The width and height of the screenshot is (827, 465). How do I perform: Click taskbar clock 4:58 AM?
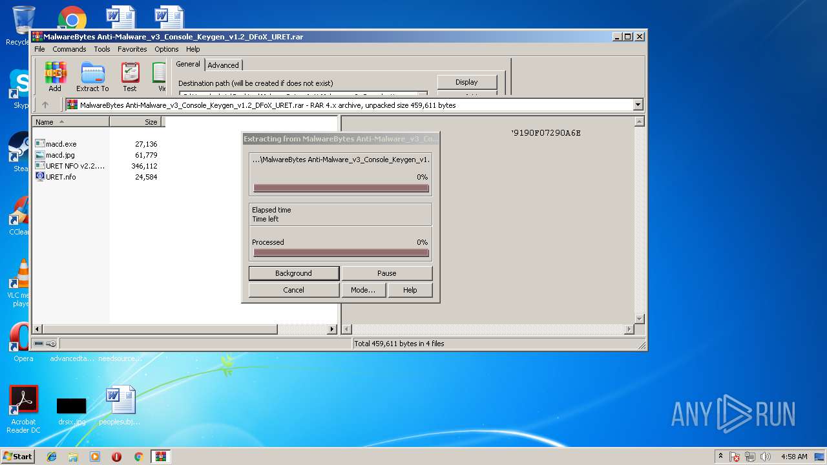794,457
